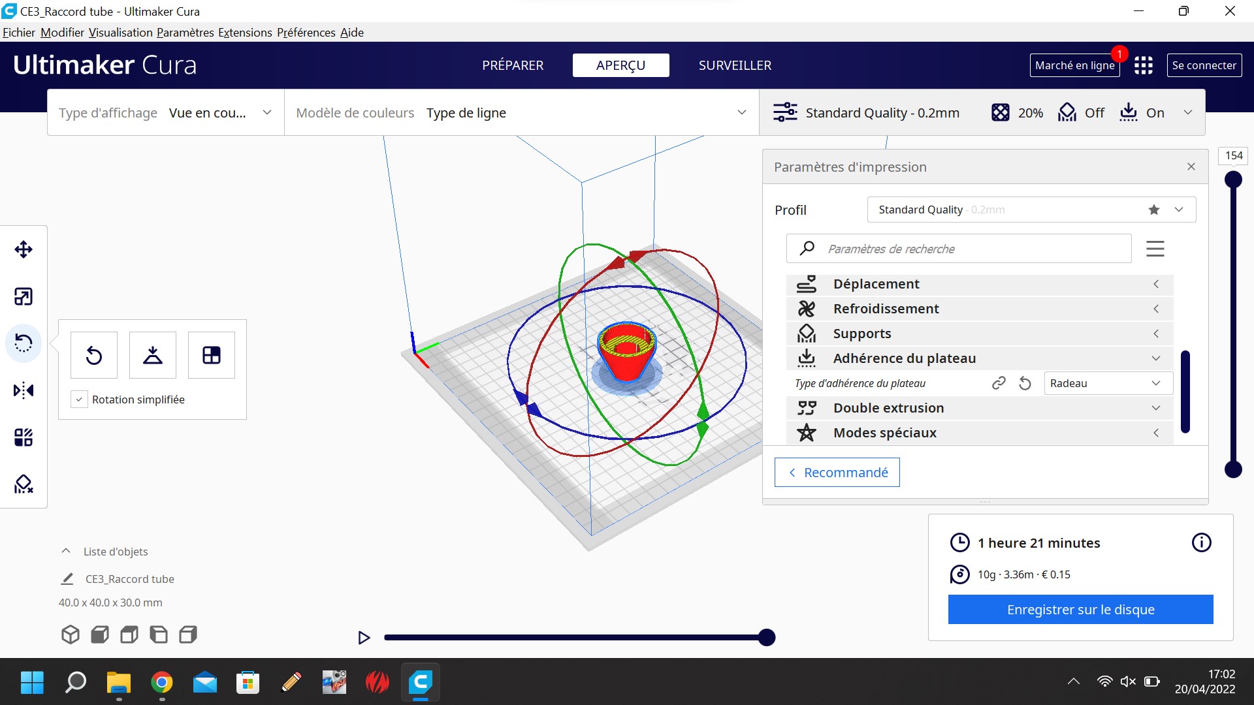Open the Extensions menu

[245, 33]
